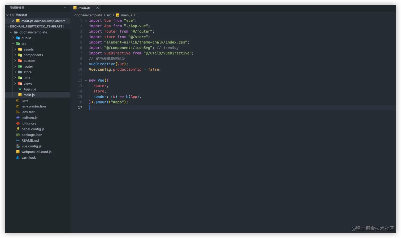Image resolution: width=401 pixels, height=238 pixels.
Task: Click the Babel icon beside babel.config.js
Action: (x=18, y=129)
